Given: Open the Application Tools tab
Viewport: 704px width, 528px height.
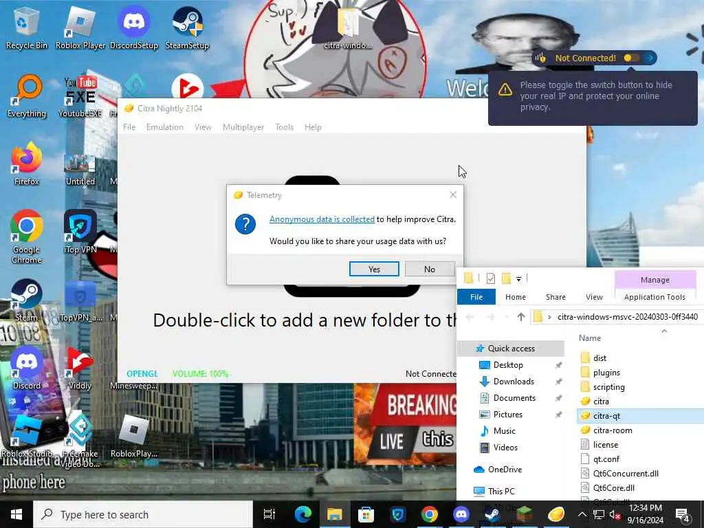Looking at the screenshot, I should [654, 297].
